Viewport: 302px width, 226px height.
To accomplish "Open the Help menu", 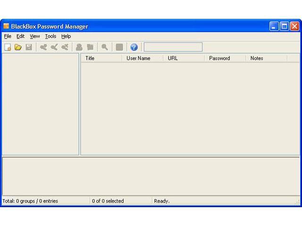I will point(66,36).
